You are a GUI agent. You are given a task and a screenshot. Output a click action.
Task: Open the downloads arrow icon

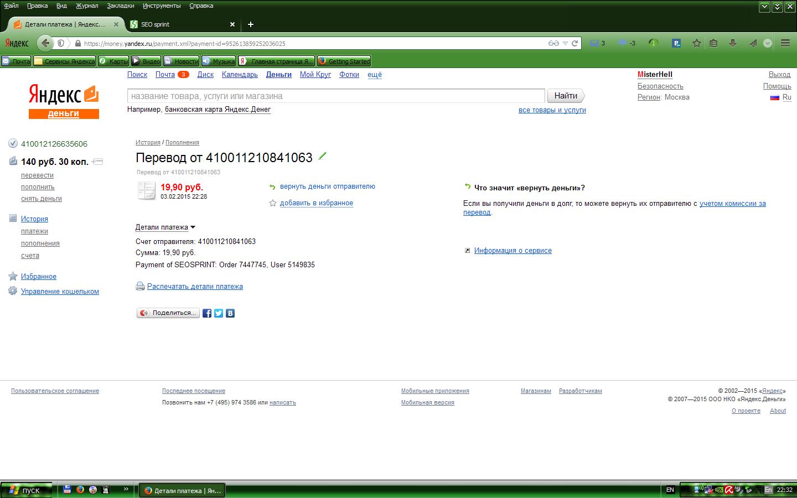pos(733,43)
